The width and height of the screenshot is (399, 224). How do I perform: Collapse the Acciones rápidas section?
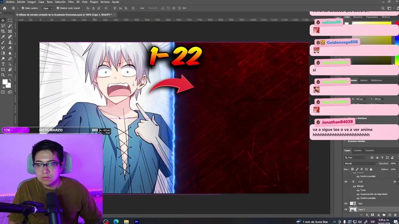(x=345, y=141)
